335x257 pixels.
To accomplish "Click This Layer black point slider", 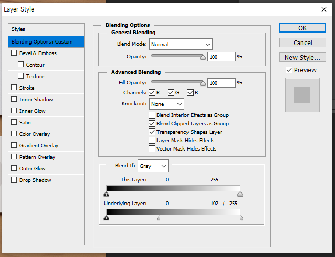I will click(107, 194).
